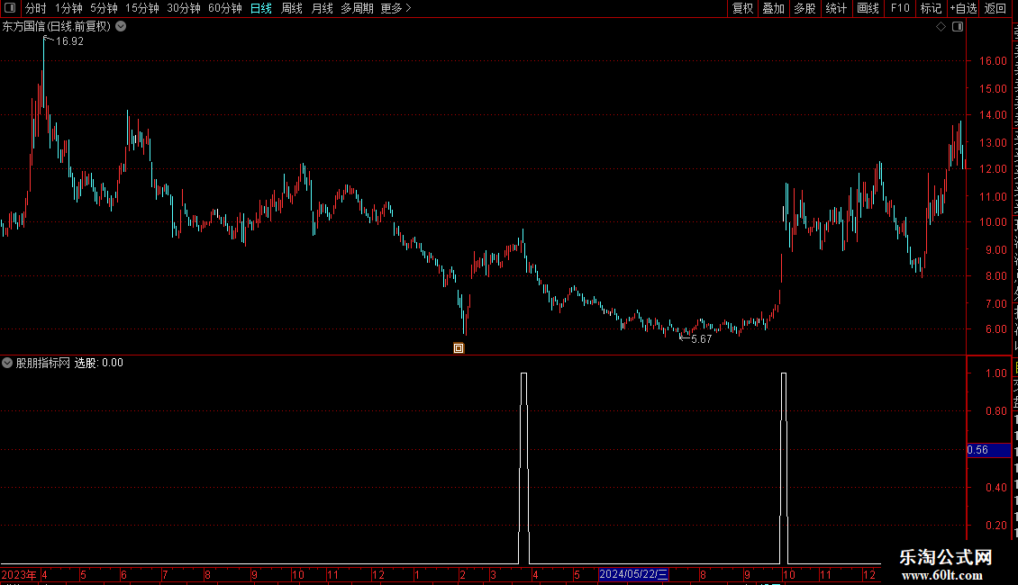Click the 返回 back button
This screenshot has height=585, width=1018.
click(995, 8)
